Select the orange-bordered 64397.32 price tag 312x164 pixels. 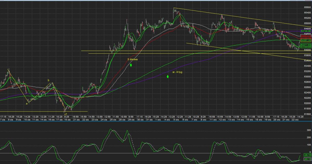(306, 40)
